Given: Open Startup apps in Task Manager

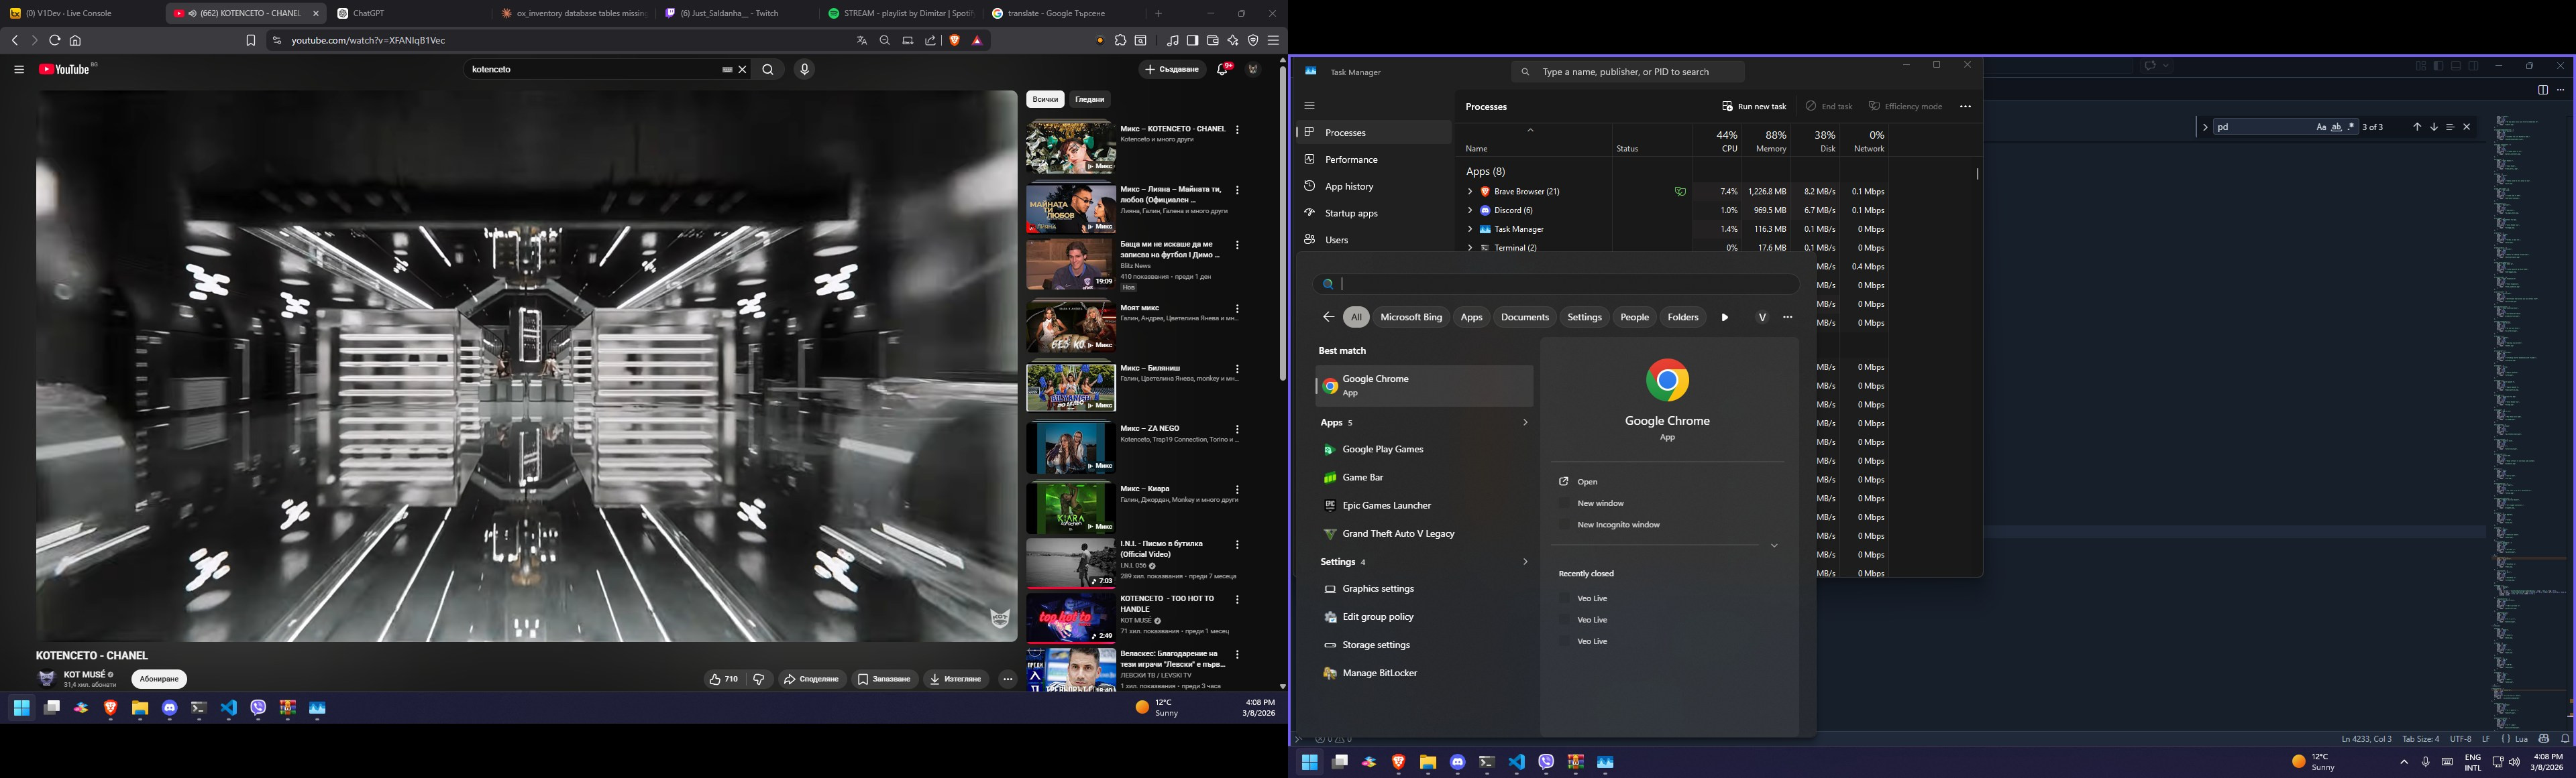Looking at the screenshot, I should tap(1350, 214).
